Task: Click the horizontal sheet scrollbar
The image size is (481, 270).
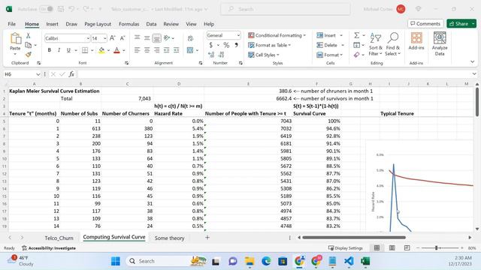Action: tap(354, 237)
